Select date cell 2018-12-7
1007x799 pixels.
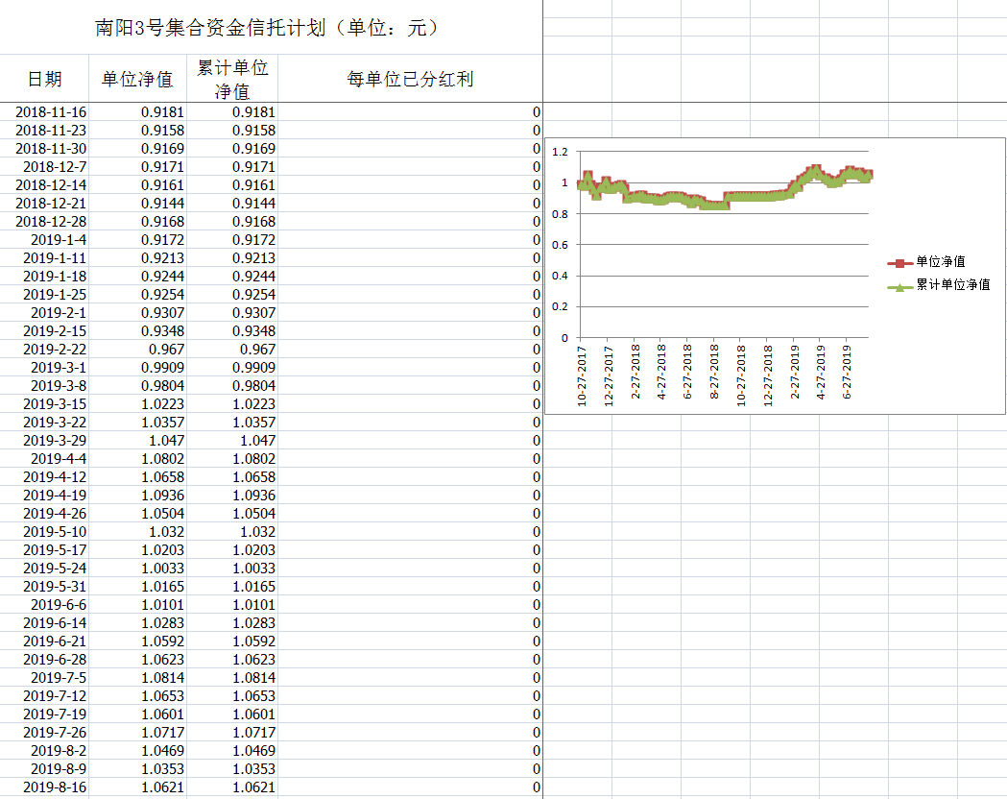tap(44, 166)
